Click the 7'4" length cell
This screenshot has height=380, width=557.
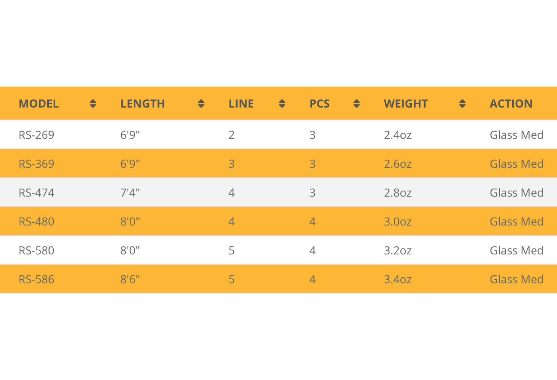click(x=130, y=193)
